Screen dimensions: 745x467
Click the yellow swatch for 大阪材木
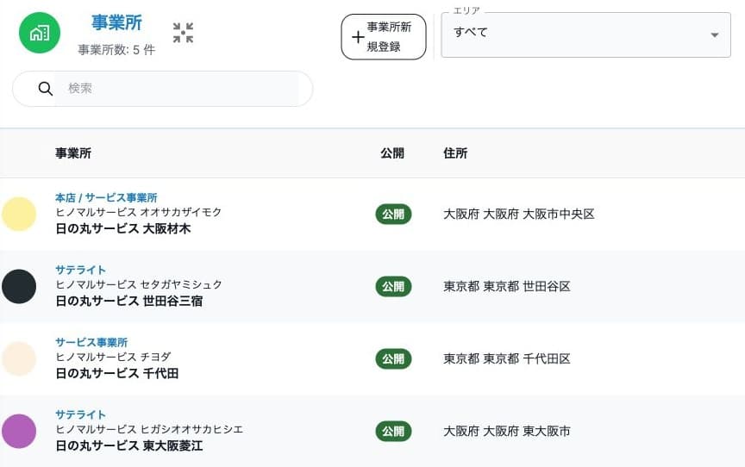point(19,214)
